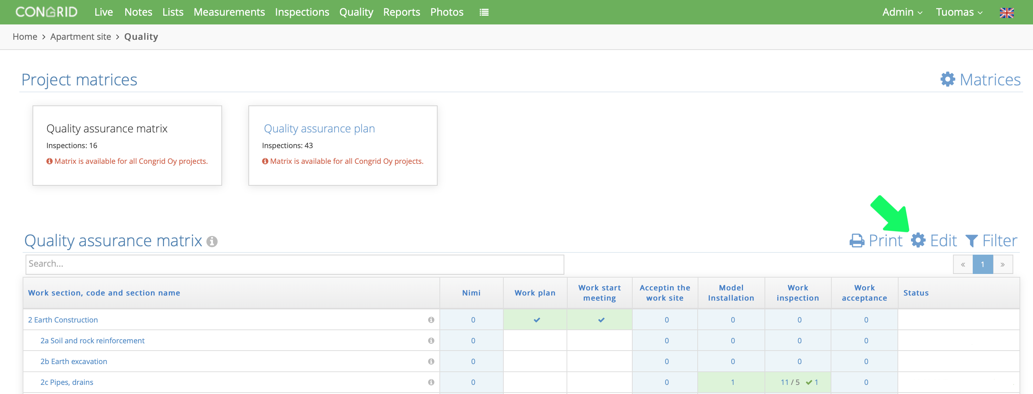Click the Nimi column header
This screenshot has width=1033, height=394.
471,293
